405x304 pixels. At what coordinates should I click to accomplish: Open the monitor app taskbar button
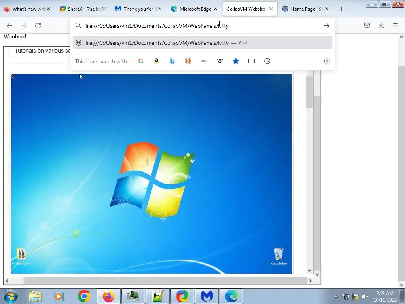pyautogui.click(x=133, y=296)
